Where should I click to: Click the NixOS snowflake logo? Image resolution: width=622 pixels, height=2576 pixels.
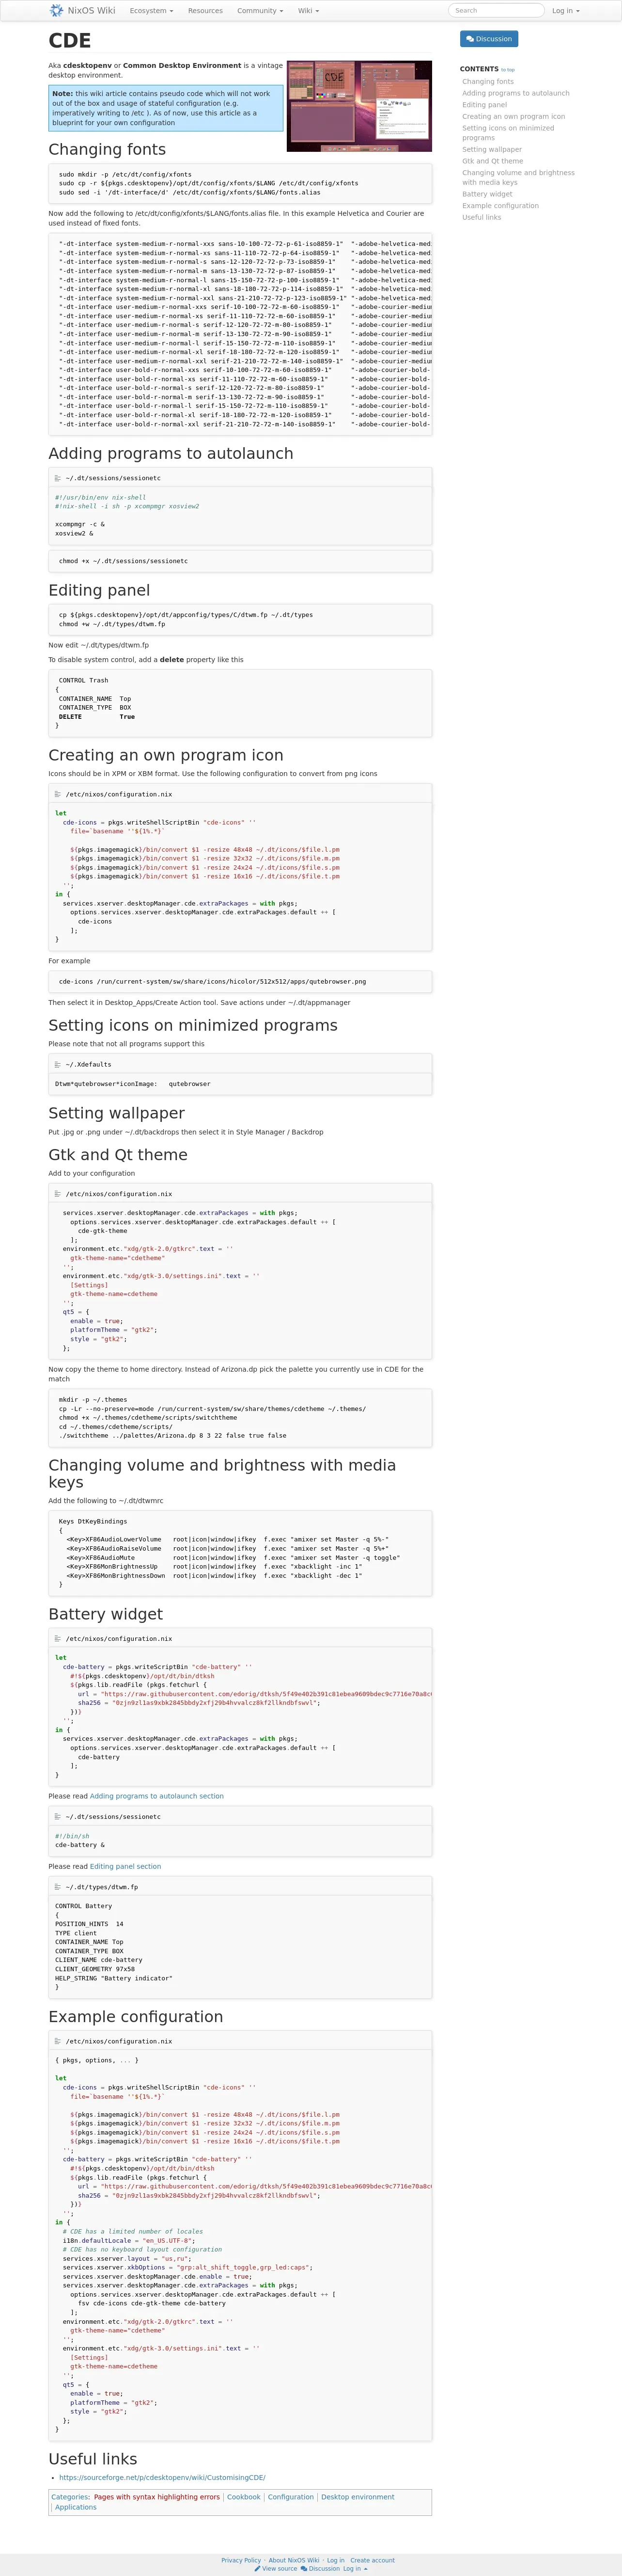pyautogui.click(x=57, y=11)
